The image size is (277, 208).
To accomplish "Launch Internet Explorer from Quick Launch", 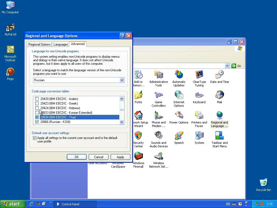I will (x=32, y=204).
